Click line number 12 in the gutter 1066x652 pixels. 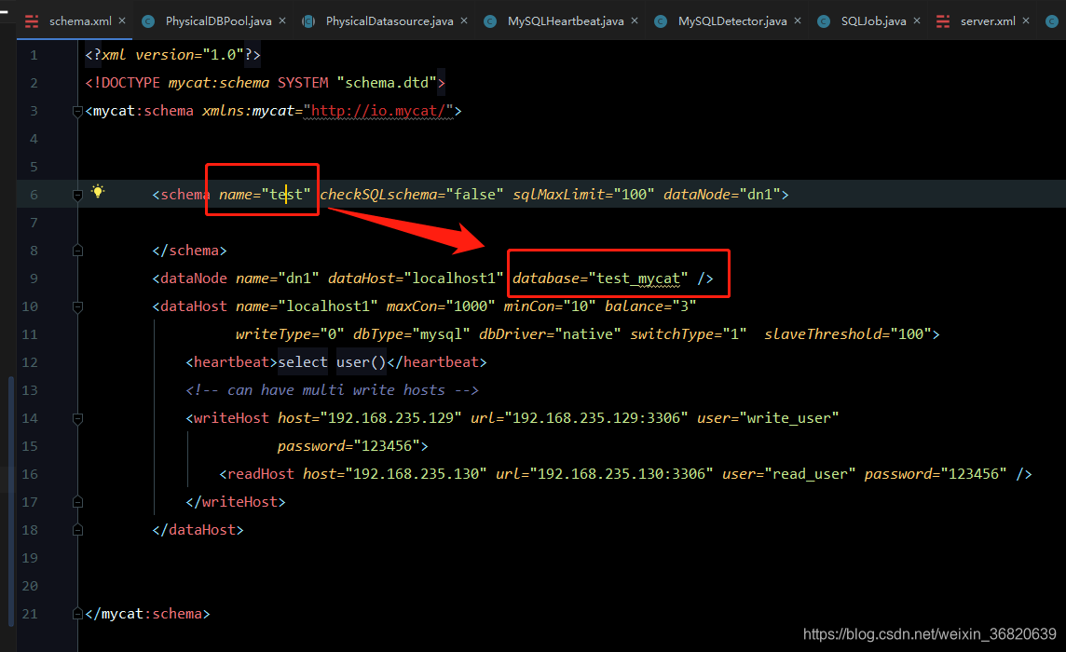(x=30, y=362)
